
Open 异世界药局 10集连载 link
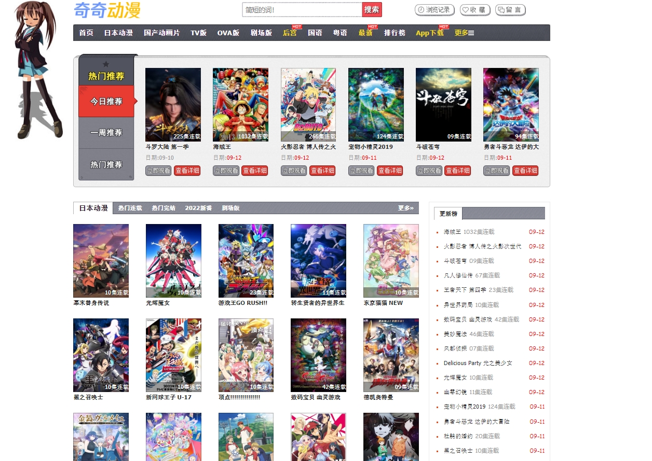471,305
